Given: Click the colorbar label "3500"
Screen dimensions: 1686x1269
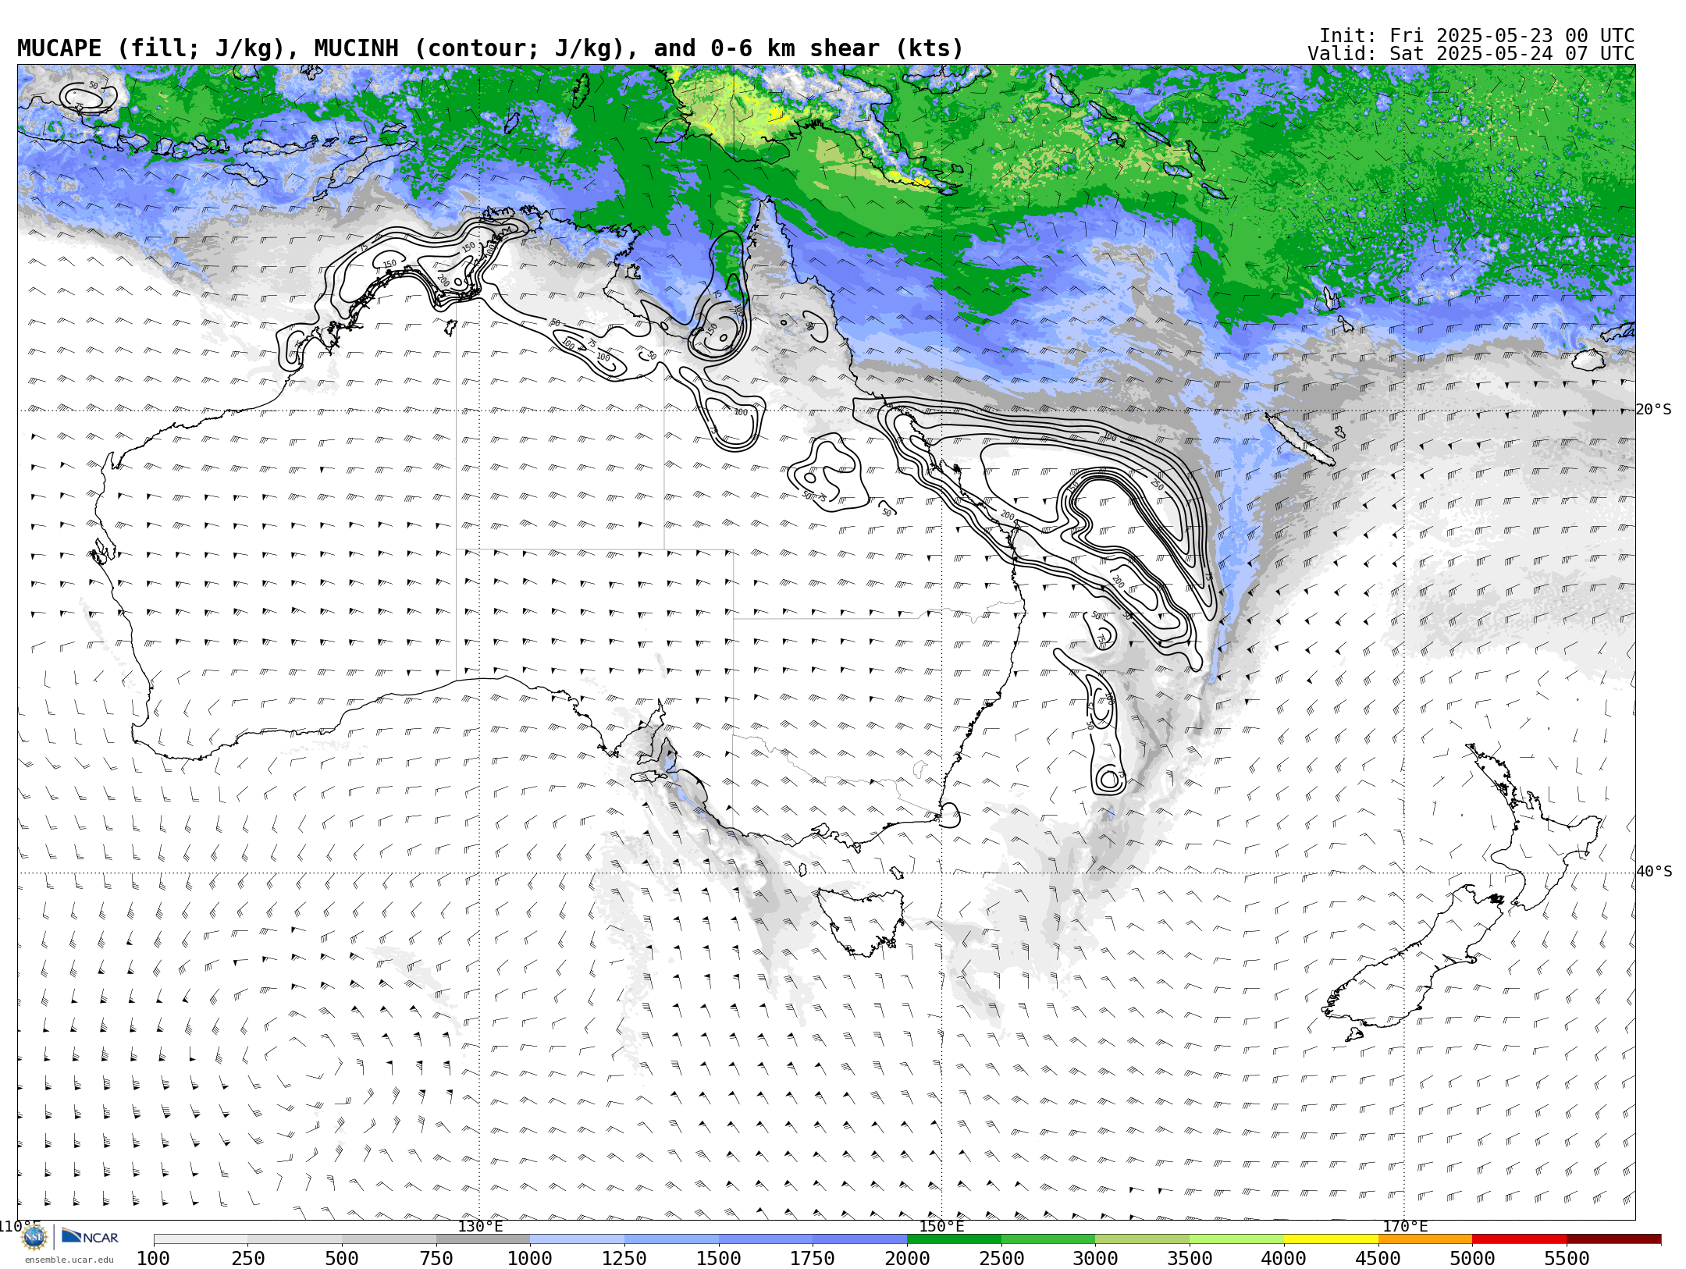Looking at the screenshot, I should 1190,1259.
